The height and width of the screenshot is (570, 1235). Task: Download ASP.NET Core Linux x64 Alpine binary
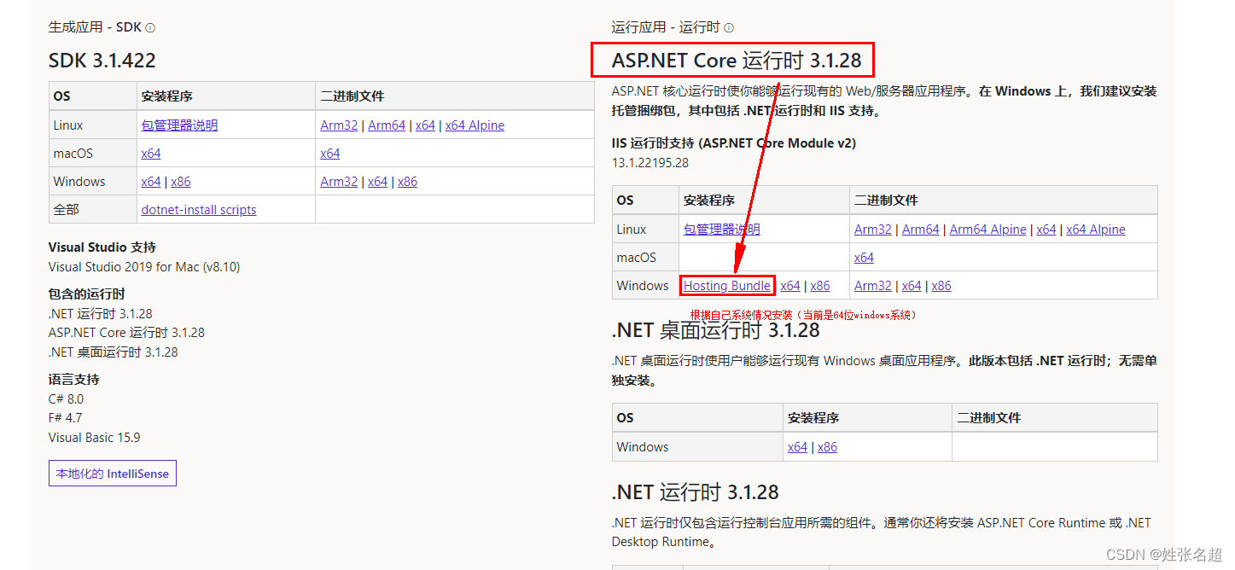pyautogui.click(x=1096, y=229)
